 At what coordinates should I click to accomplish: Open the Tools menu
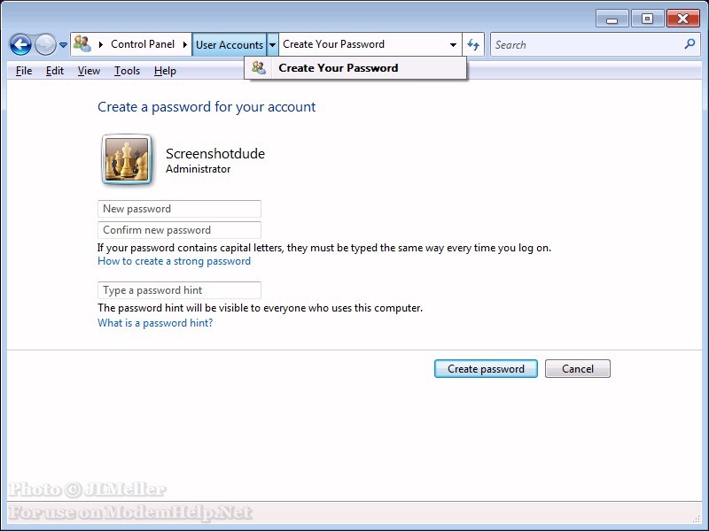[x=127, y=71]
